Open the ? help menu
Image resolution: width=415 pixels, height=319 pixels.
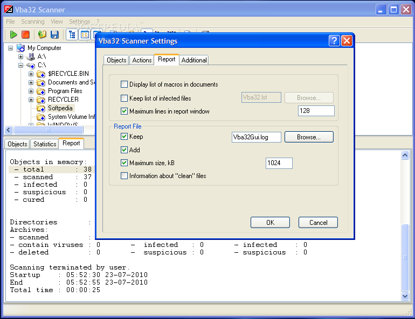point(98,22)
